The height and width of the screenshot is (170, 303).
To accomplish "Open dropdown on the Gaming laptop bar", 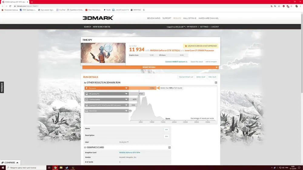I will pos(126,100).
